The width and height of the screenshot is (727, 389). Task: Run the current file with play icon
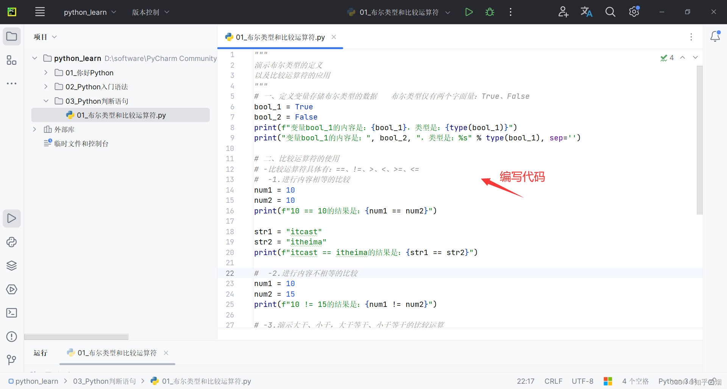[x=469, y=12]
